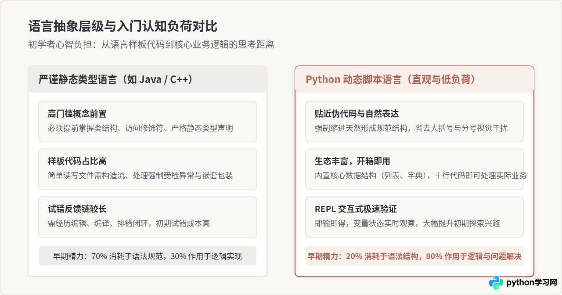Click the 生态丰富，开箱即用 card title
Screen dimensions: 562x295
tap(352, 162)
